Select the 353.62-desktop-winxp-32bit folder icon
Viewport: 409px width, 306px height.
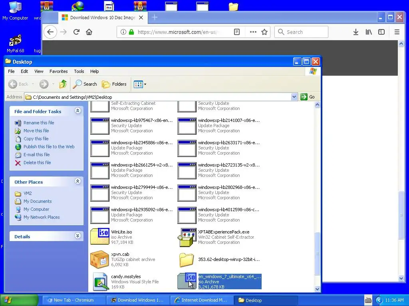187,260
